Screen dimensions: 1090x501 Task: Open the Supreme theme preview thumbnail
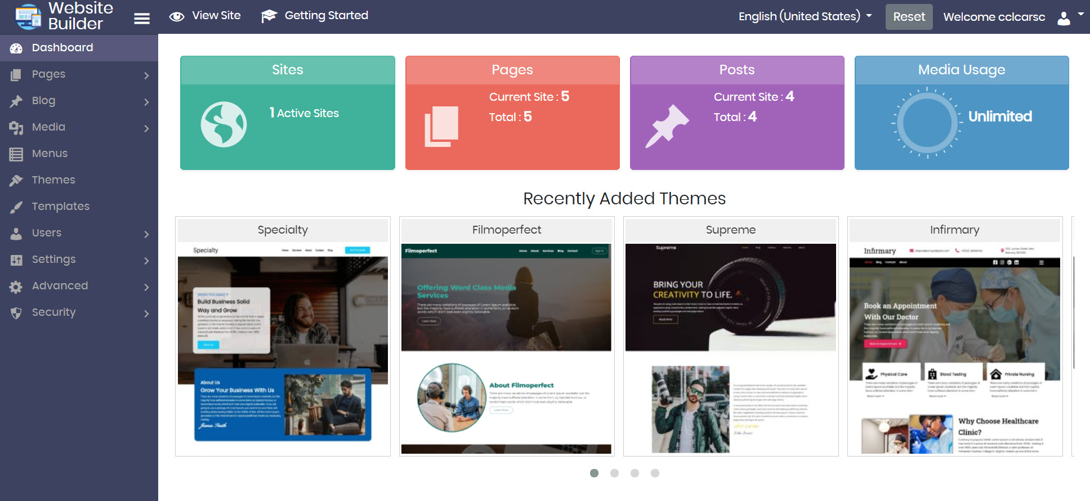coord(730,348)
